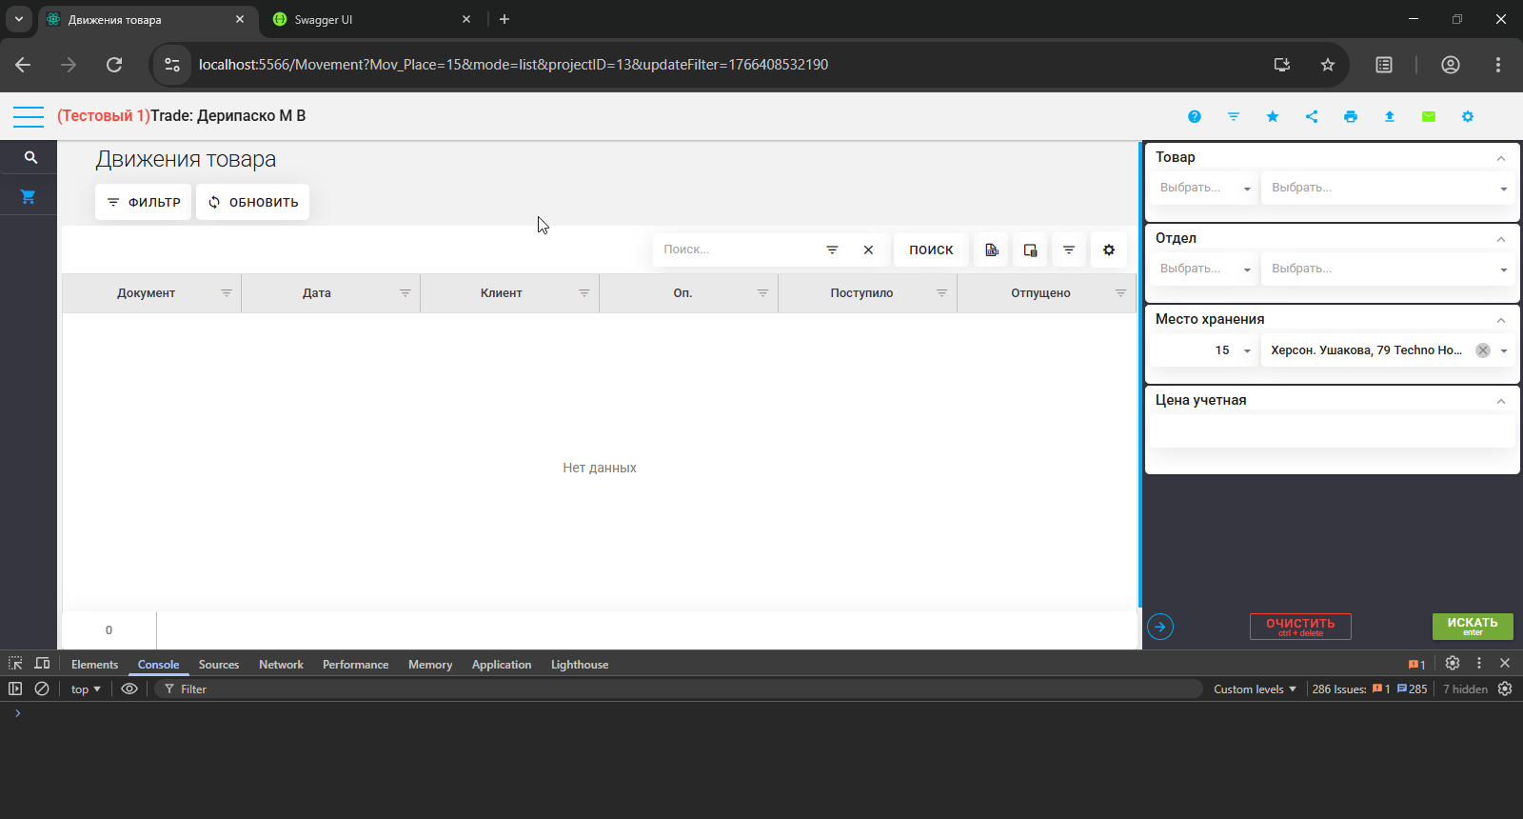Toggle device toolbar in DevTools
Screen dimensions: 1523x819
pos(42,664)
